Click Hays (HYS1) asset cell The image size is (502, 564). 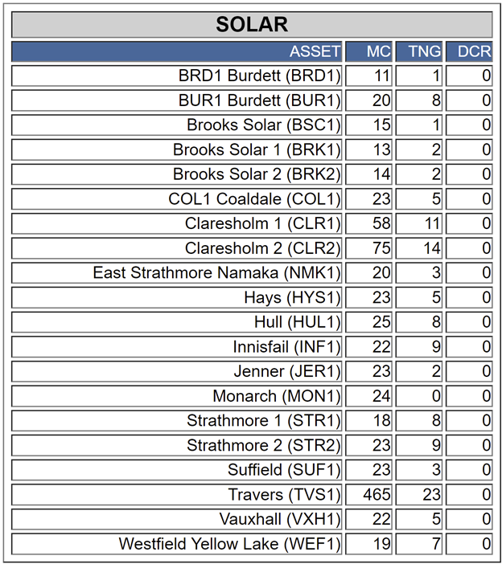176,297
